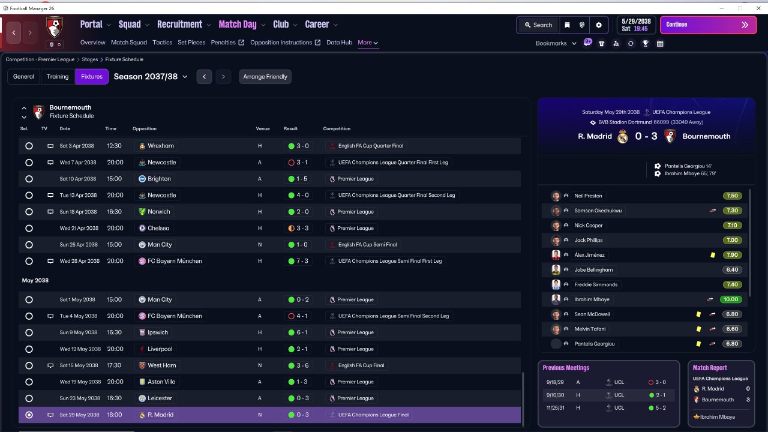768x432 pixels.
Task: Select the Aston Villa fixture radio button
Action: click(29, 382)
